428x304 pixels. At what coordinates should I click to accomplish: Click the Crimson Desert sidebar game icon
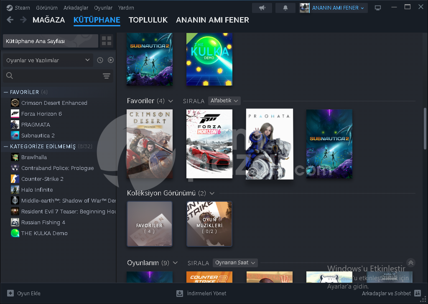15,103
